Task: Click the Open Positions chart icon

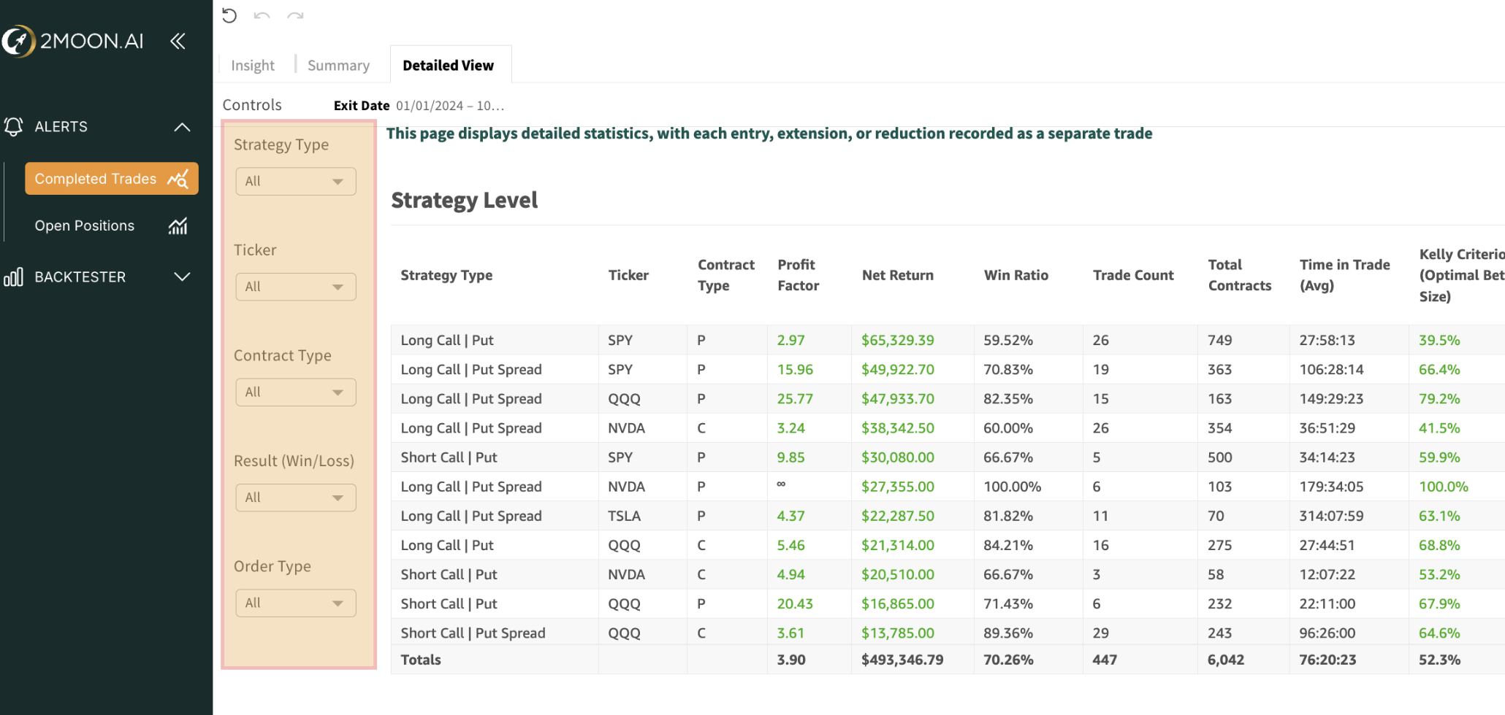Action: coord(178,226)
